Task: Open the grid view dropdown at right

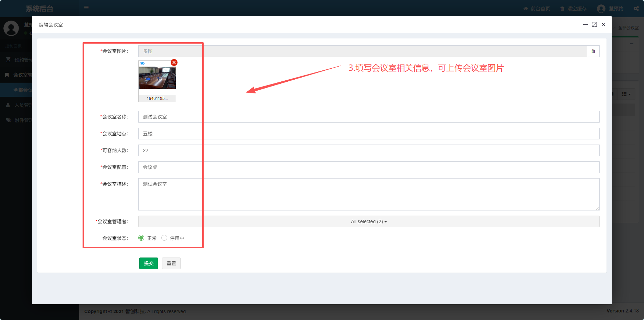Action: click(x=626, y=94)
